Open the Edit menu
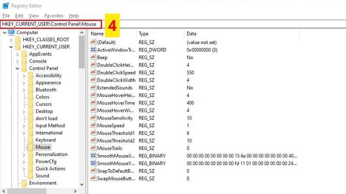 tap(19, 16)
